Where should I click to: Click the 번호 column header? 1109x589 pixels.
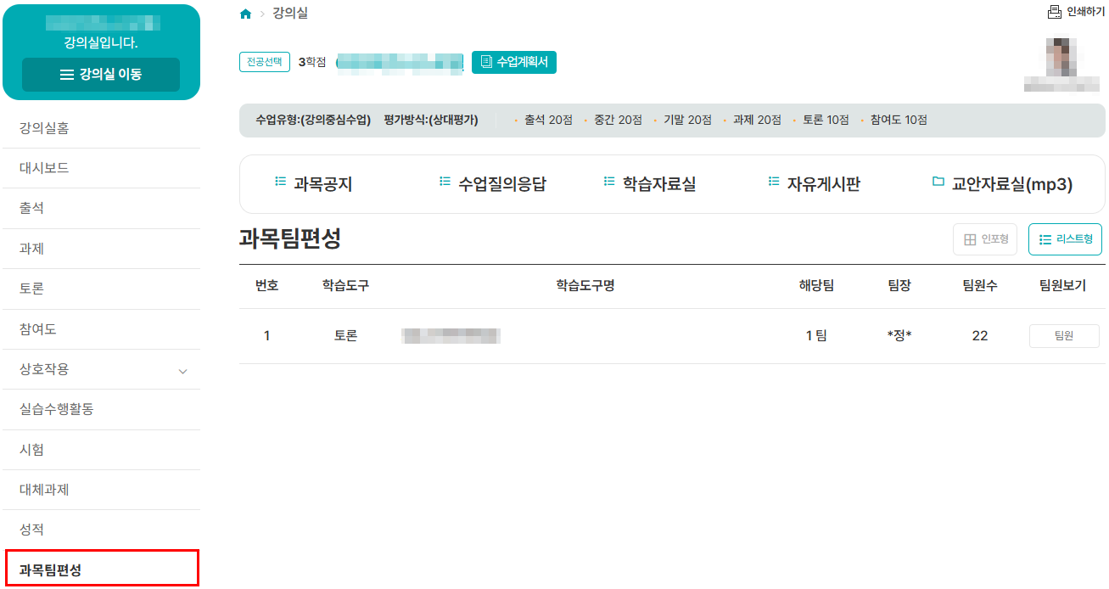(x=266, y=286)
